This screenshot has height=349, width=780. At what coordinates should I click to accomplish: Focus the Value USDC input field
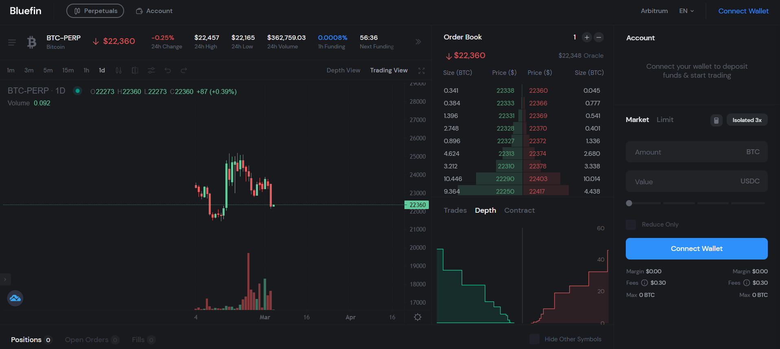pyautogui.click(x=697, y=181)
